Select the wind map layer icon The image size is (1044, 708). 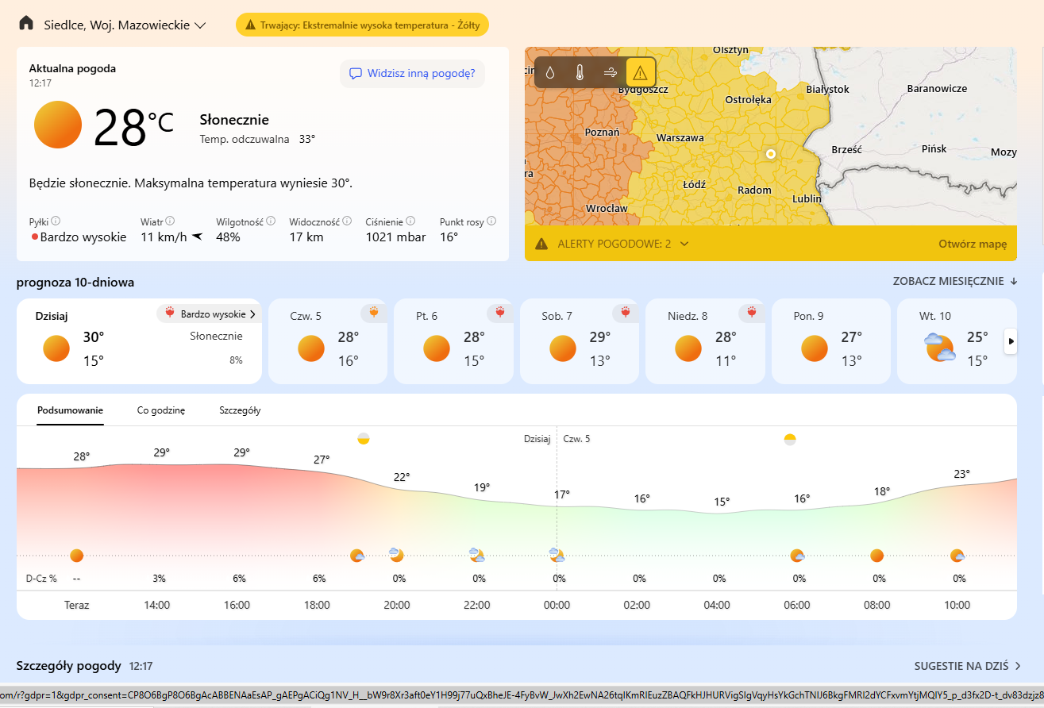[611, 73]
